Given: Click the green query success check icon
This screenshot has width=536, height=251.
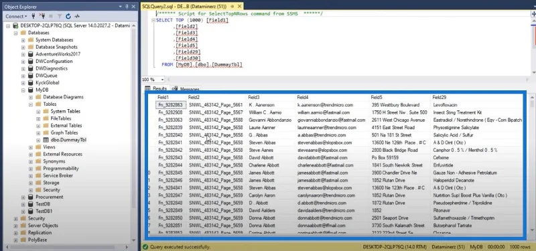Looking at the screenshot, I should point(145,246).
